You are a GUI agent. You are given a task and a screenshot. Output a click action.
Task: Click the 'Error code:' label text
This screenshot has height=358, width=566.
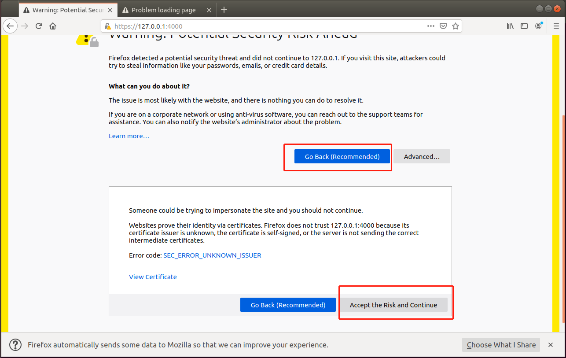pos(145,255)
